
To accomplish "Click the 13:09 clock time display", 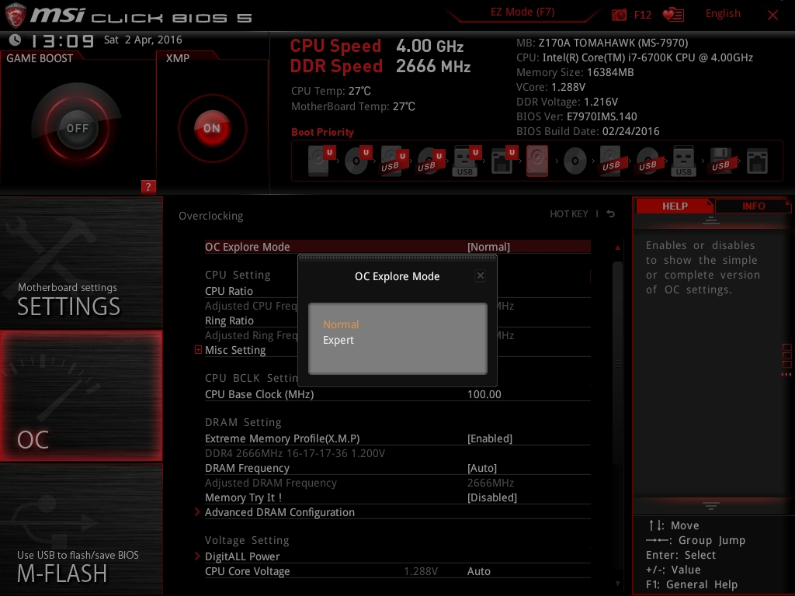I will pyautogui.click(x=62, y=40).
